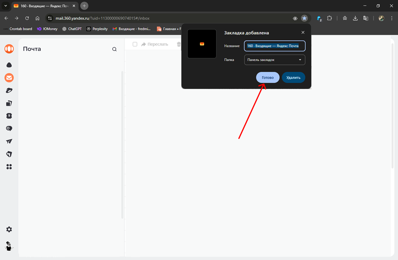Open the all services grid icon in sidebar
The height and width of the screenshot is (260, 398).
coord(9,167)
